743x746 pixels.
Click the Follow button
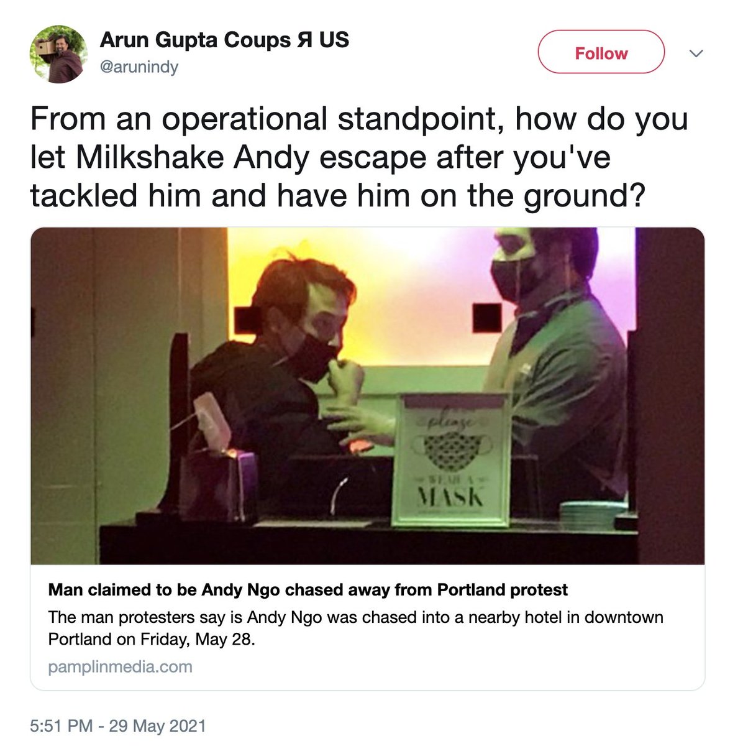click(601, 53)
